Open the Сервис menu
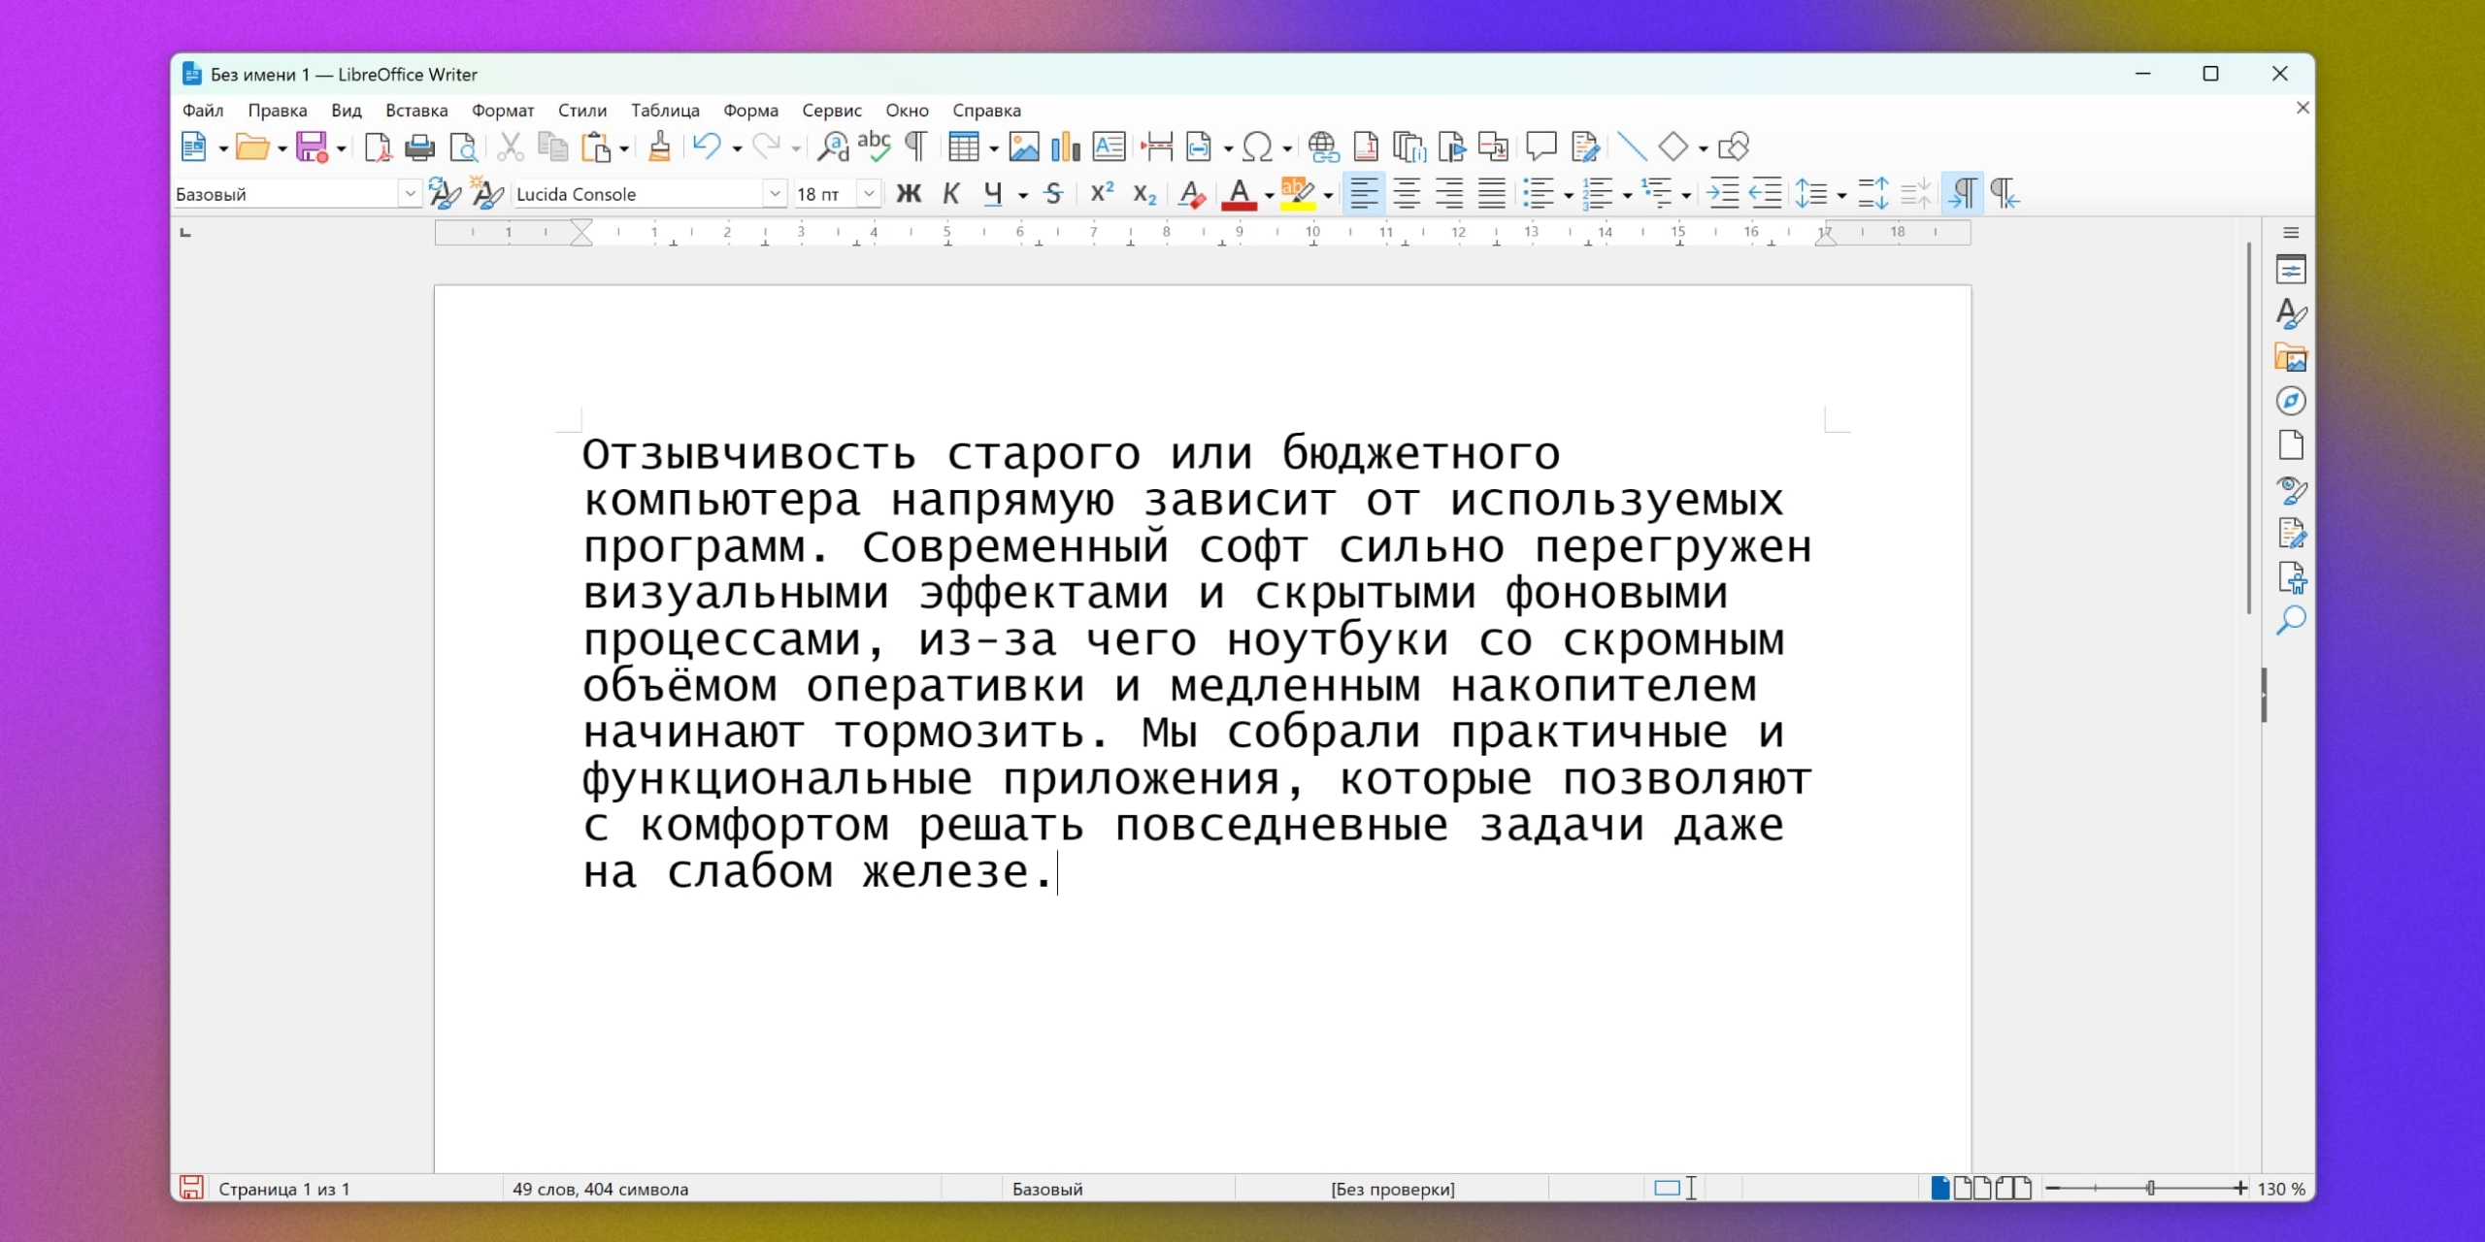 click(x=832, y=111)
